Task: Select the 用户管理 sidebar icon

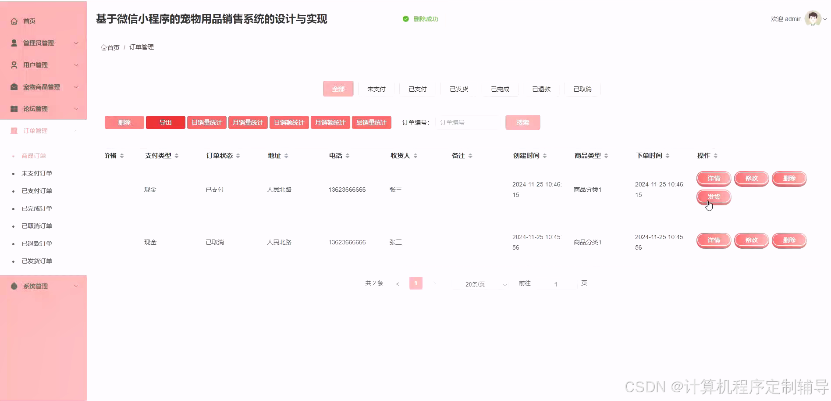Action: (x=13, y=64)
